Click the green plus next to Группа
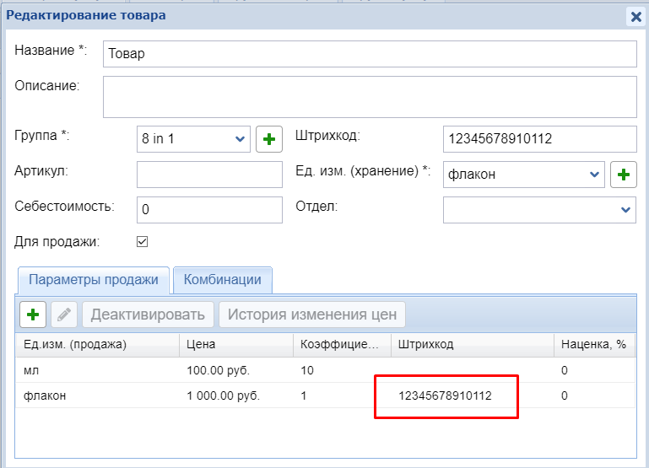 click(268, 139)
